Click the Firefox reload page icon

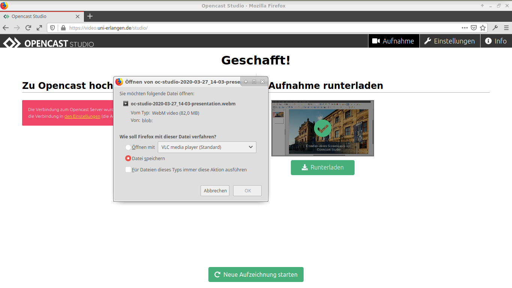pos(28,28)
